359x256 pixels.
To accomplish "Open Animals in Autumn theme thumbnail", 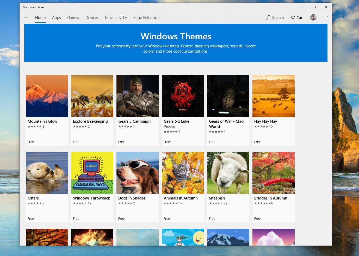I will [x=183, y=173].
